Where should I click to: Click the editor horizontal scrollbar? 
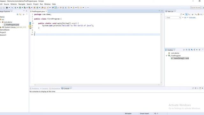[97, 85]
